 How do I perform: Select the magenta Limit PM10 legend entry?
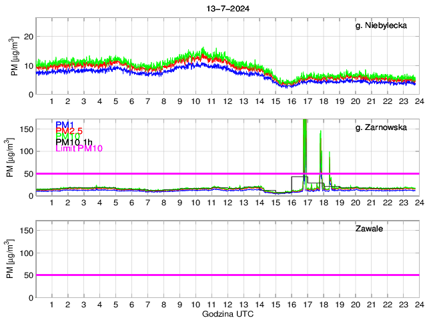78,149
